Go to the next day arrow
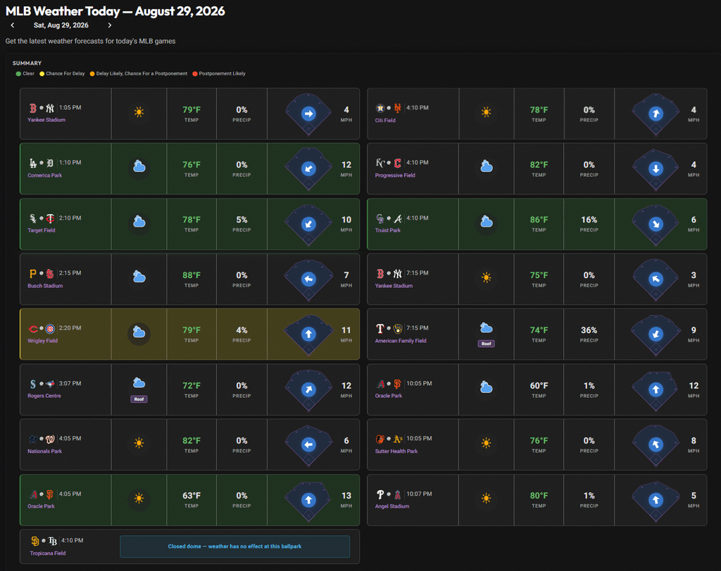The height and width of the screenshot is (571, 721). point(109,25)
